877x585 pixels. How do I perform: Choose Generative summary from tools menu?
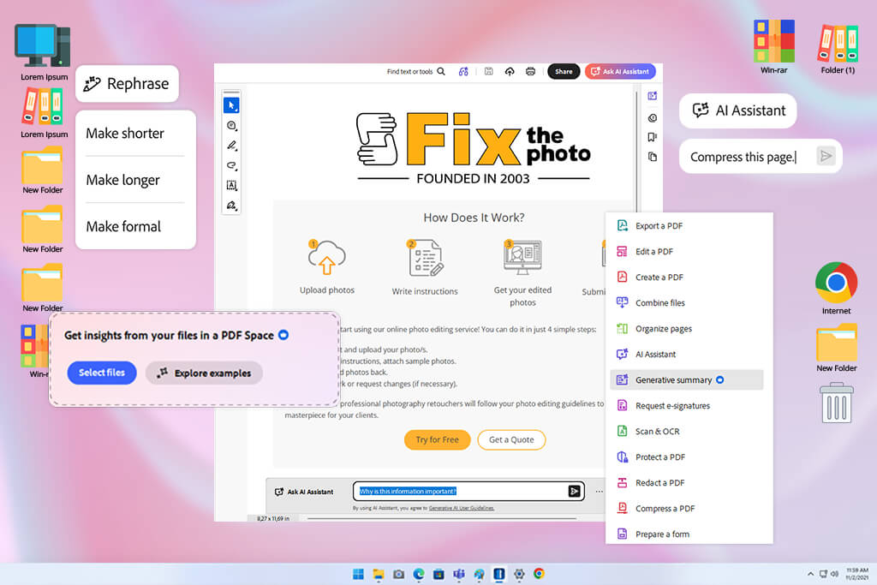[687, 379]
